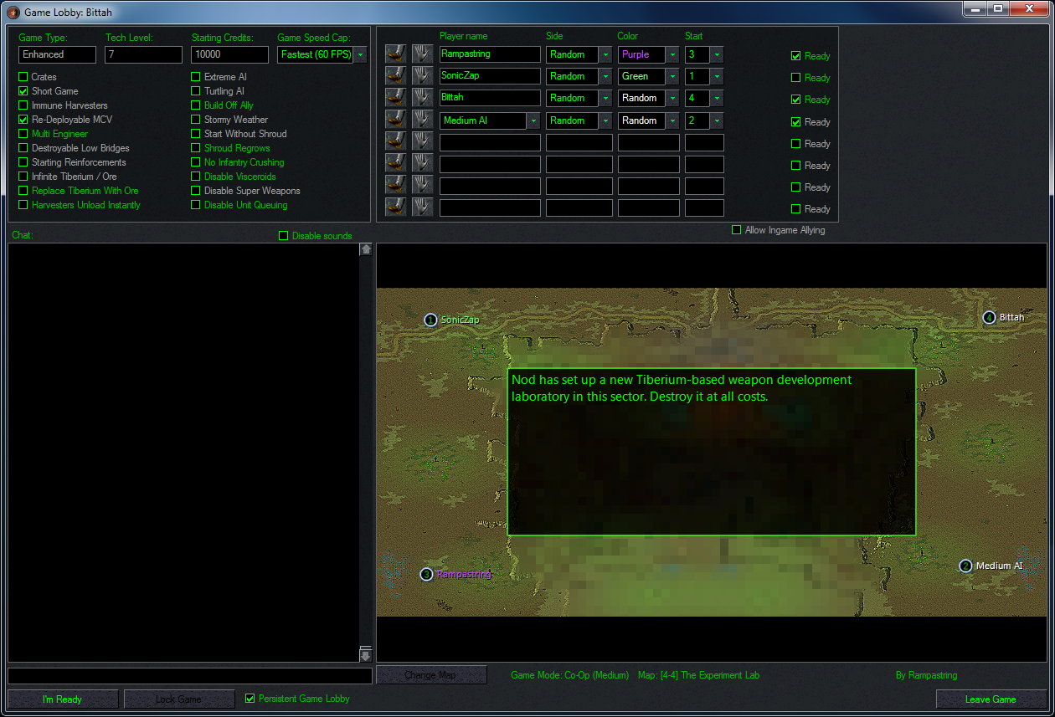Click the Lock Game button

tap(179, 699)
